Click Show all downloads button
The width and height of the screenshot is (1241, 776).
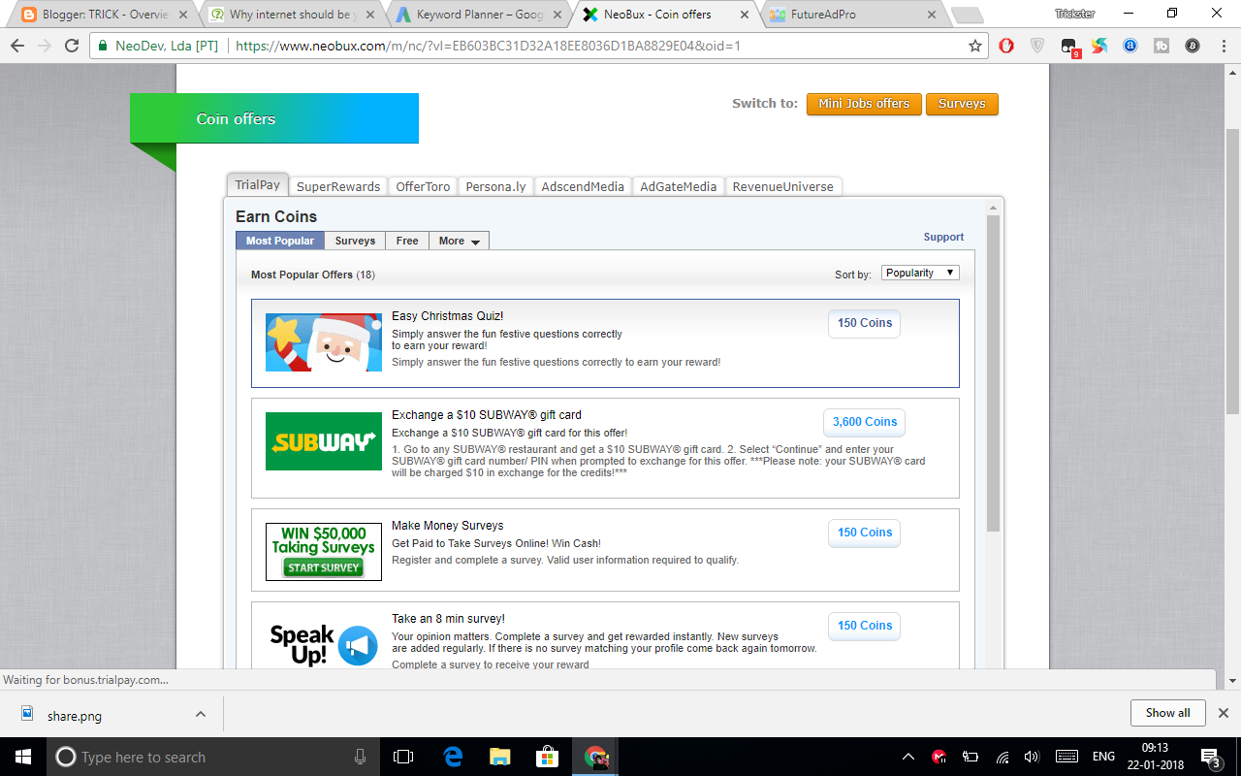click(x=1167, y=713)
